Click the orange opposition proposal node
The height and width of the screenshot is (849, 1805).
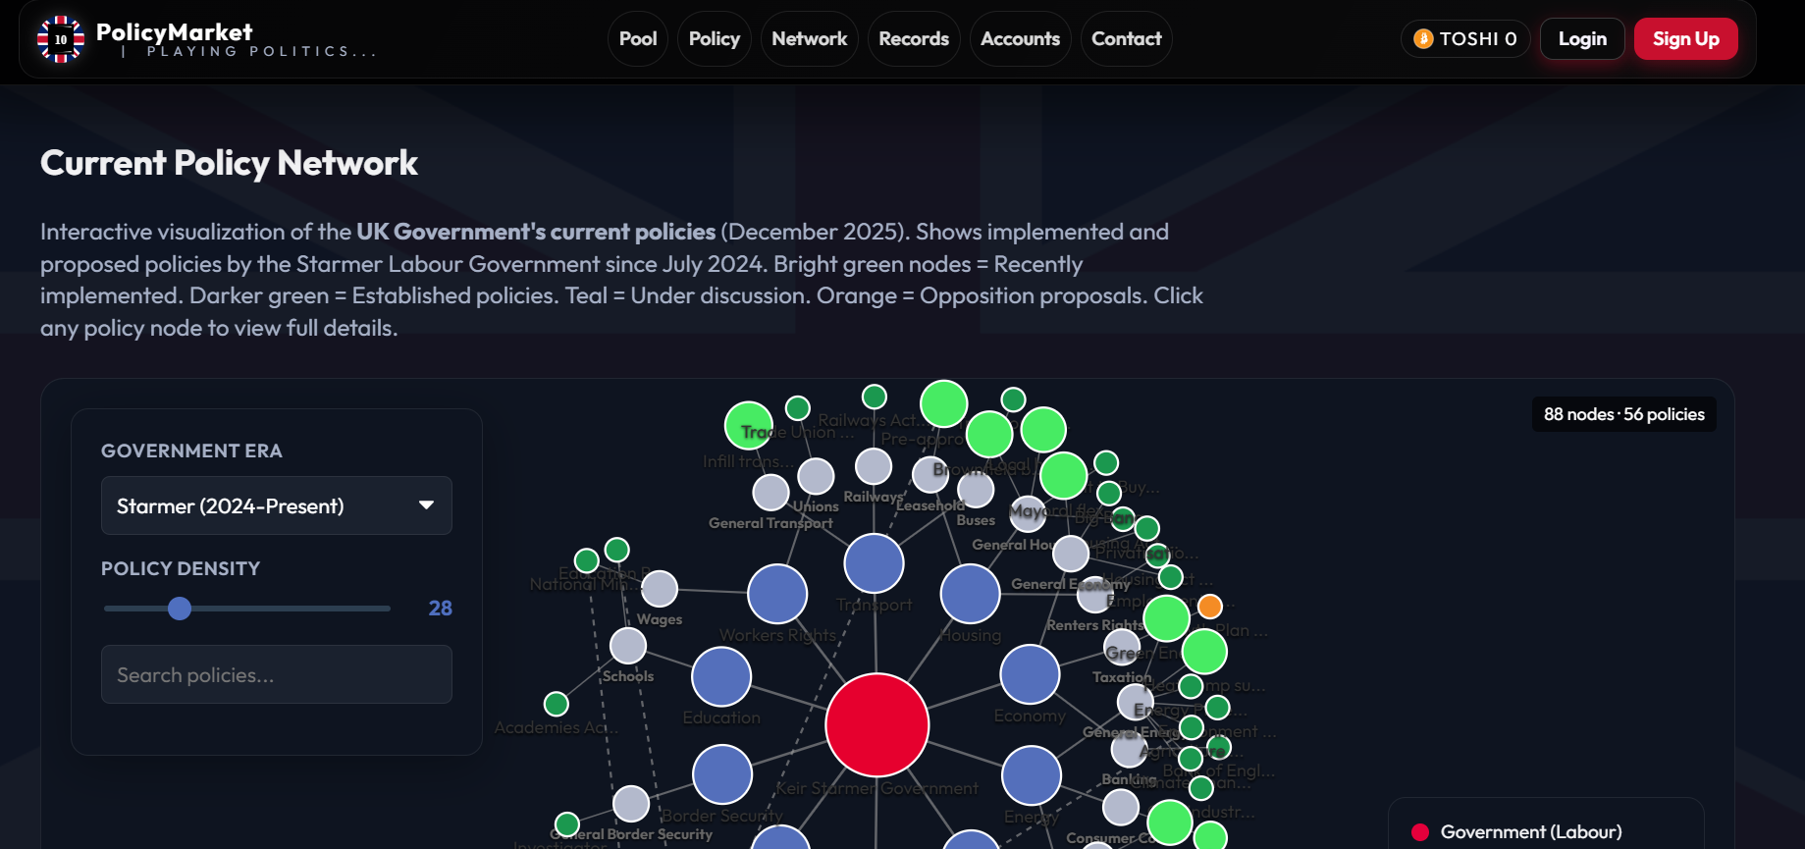(1210, 607)
